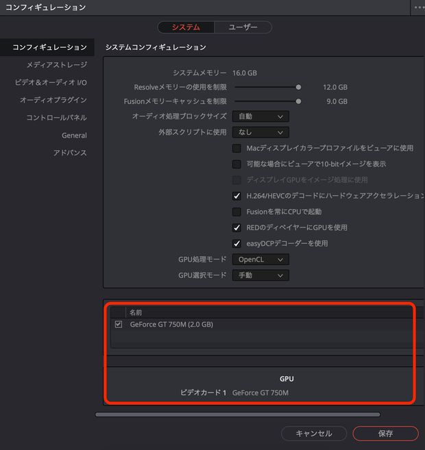The width and height of the screenshot is (425, 450).
Task: Click the システムコンフィギュレーション heading
Action: (156, 47)
